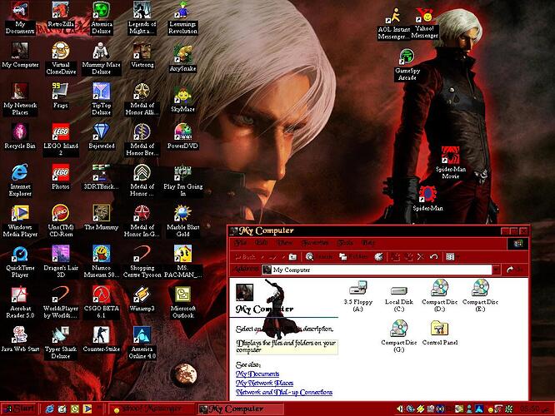
Task: Toggle the Folders pane button
Action: tap(353, 256)
